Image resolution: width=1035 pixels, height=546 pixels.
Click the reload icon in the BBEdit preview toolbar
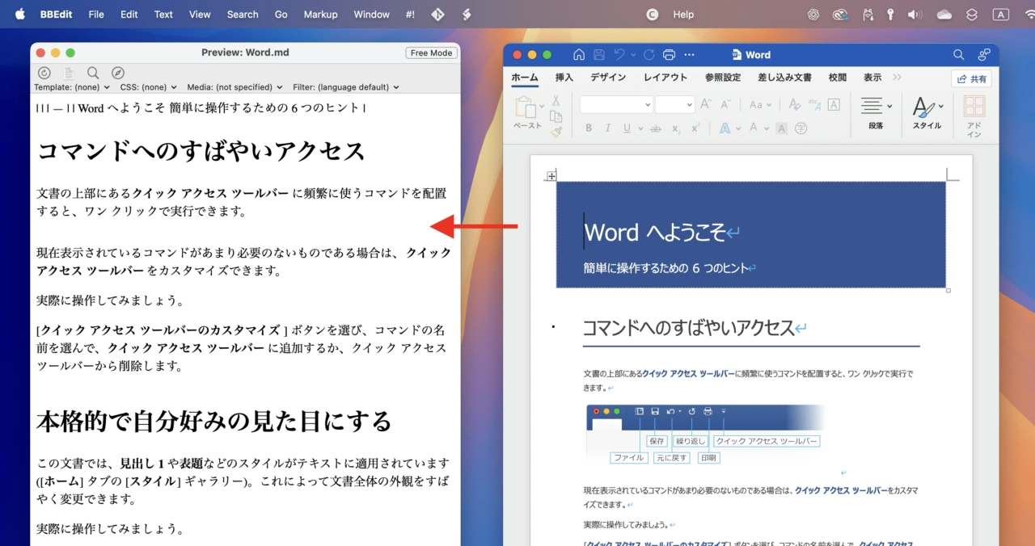pos(44,73)
